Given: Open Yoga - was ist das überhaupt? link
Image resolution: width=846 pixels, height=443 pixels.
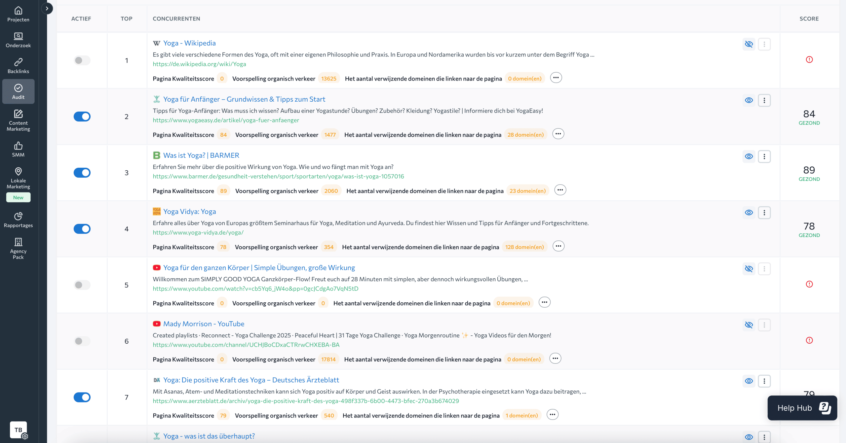Looking at the screenshot, I should click(x=209, y=436).
